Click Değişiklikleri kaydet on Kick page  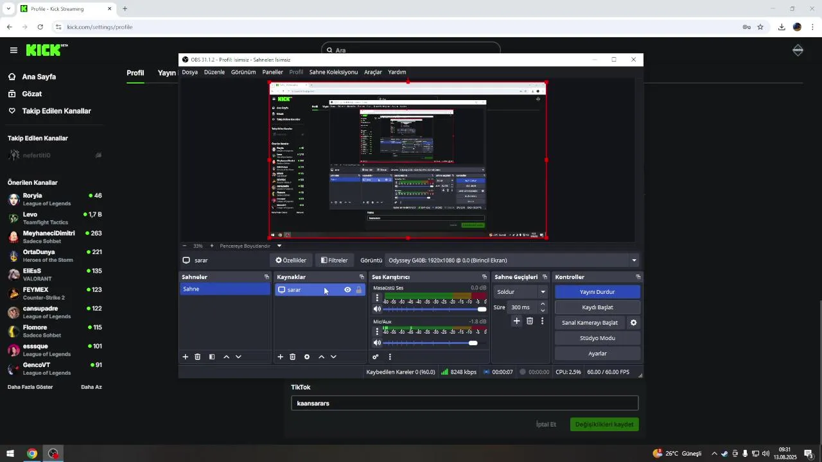pos(604,424)
